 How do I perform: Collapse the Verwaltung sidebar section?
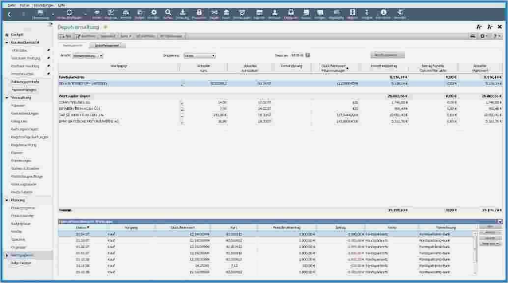pyautogui.click(x=6, y=97)
